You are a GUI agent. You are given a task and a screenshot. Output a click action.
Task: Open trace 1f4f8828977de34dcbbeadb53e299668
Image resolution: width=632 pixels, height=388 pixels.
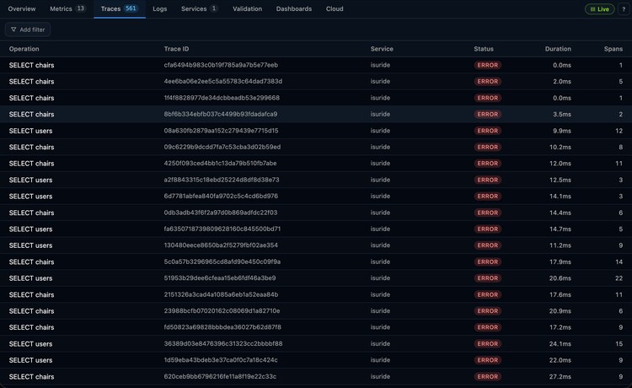tap(222, 98)
